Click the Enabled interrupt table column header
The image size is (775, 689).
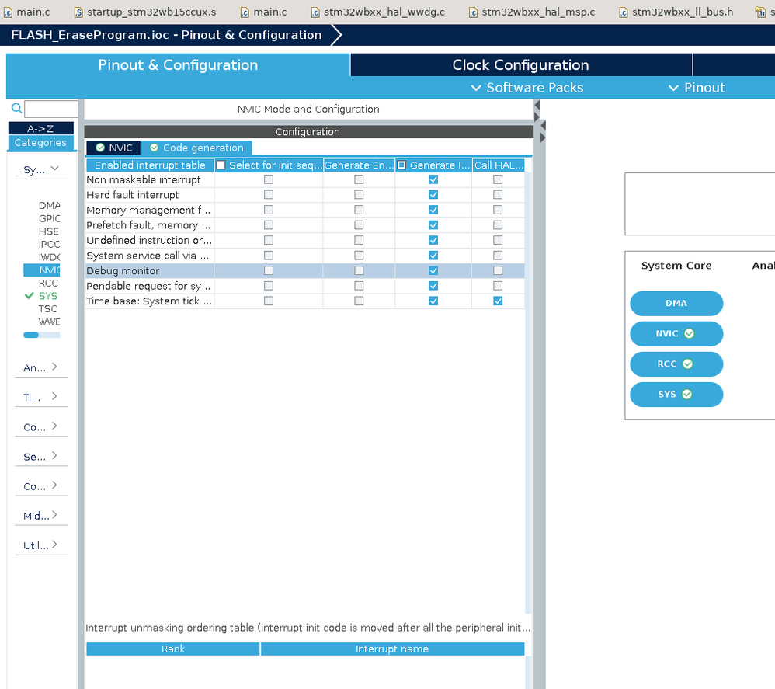(150, 165)
